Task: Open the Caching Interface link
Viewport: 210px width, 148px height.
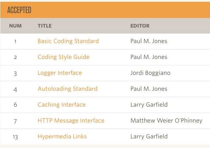Action: tap(62, 105)
